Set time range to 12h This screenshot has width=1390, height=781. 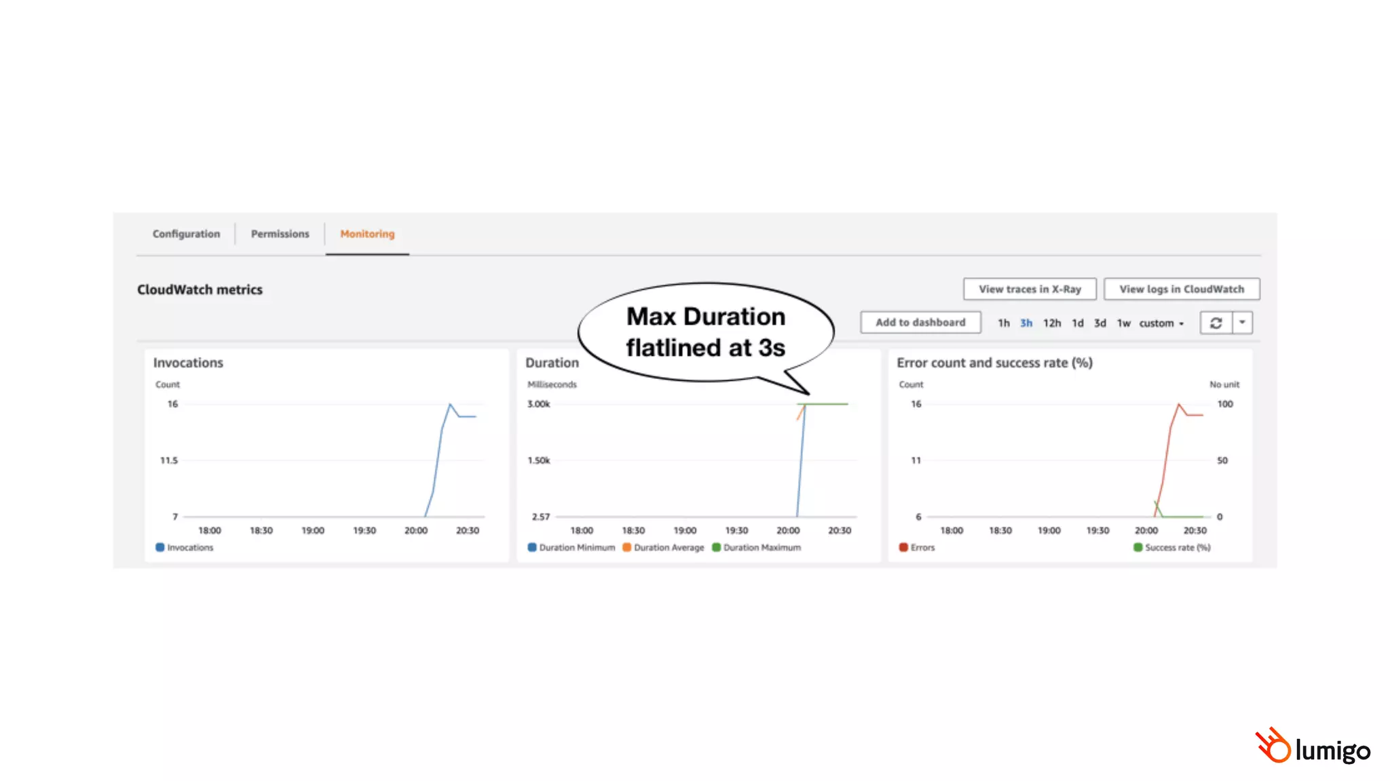[1051, 323]
